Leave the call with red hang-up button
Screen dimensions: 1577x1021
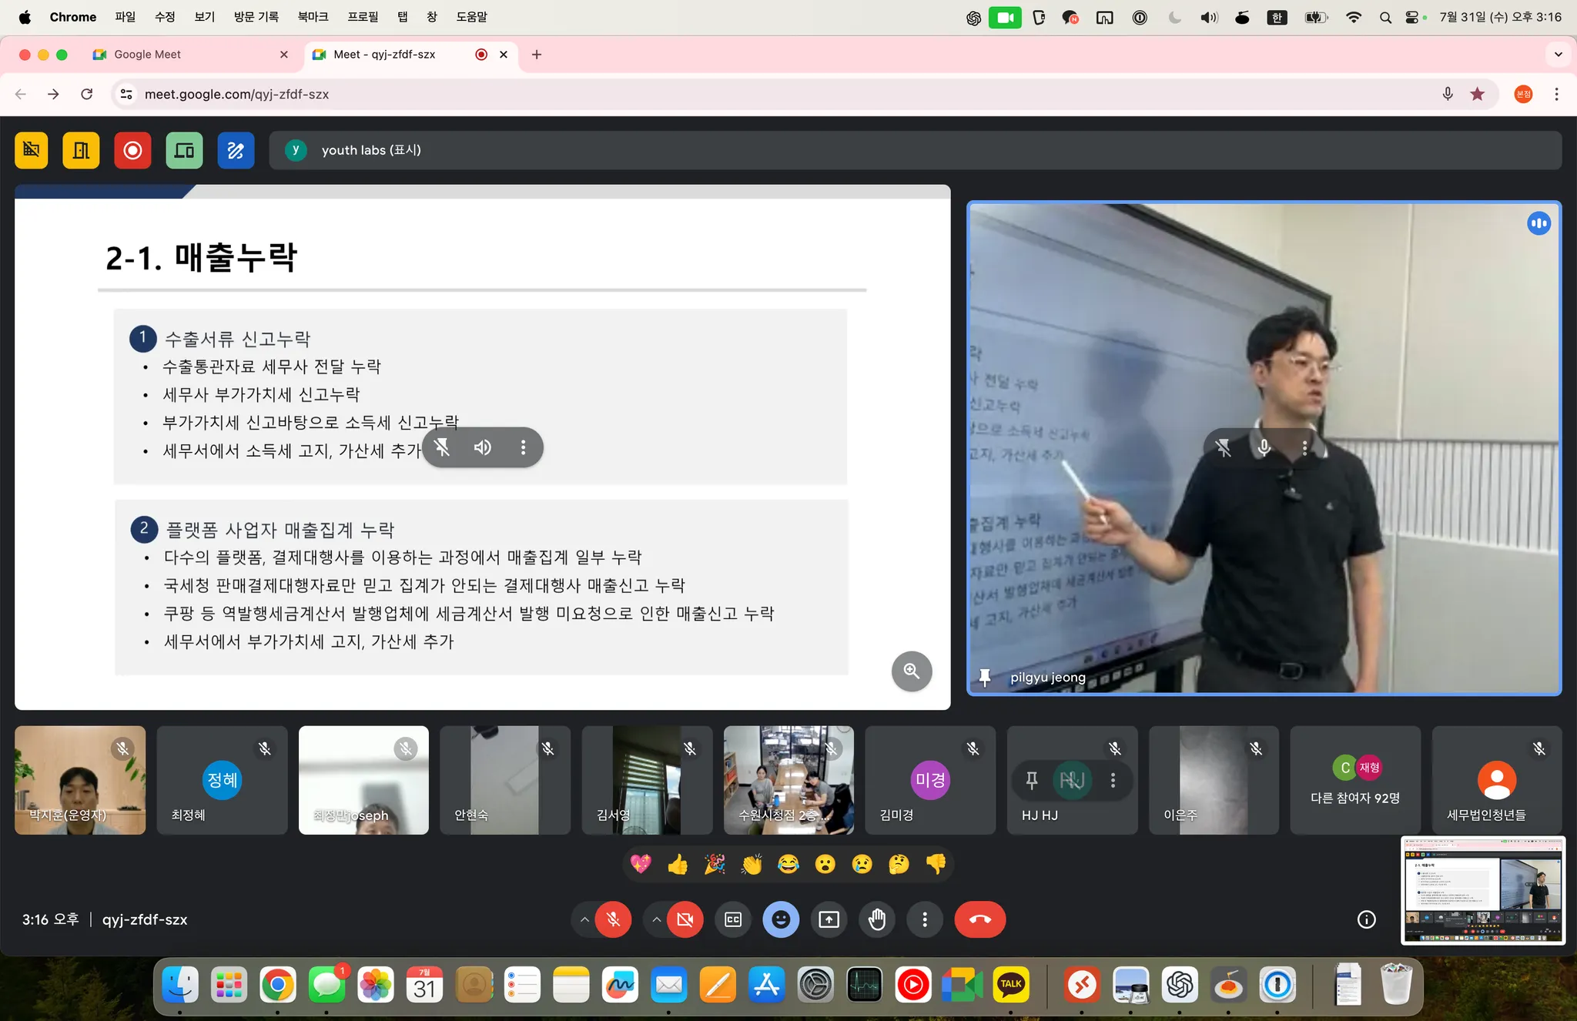(979, 919)
